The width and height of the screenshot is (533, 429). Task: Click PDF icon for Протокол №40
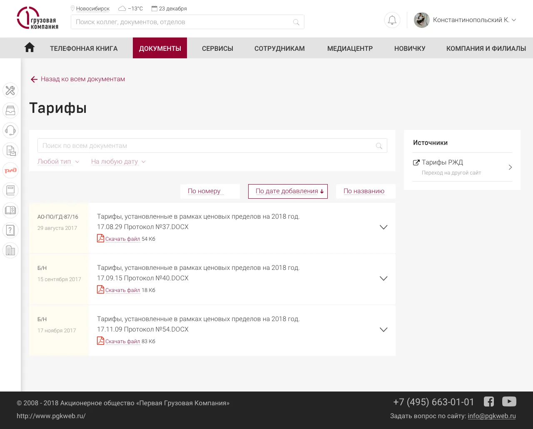pyautogui.click(x=100, y=289)
